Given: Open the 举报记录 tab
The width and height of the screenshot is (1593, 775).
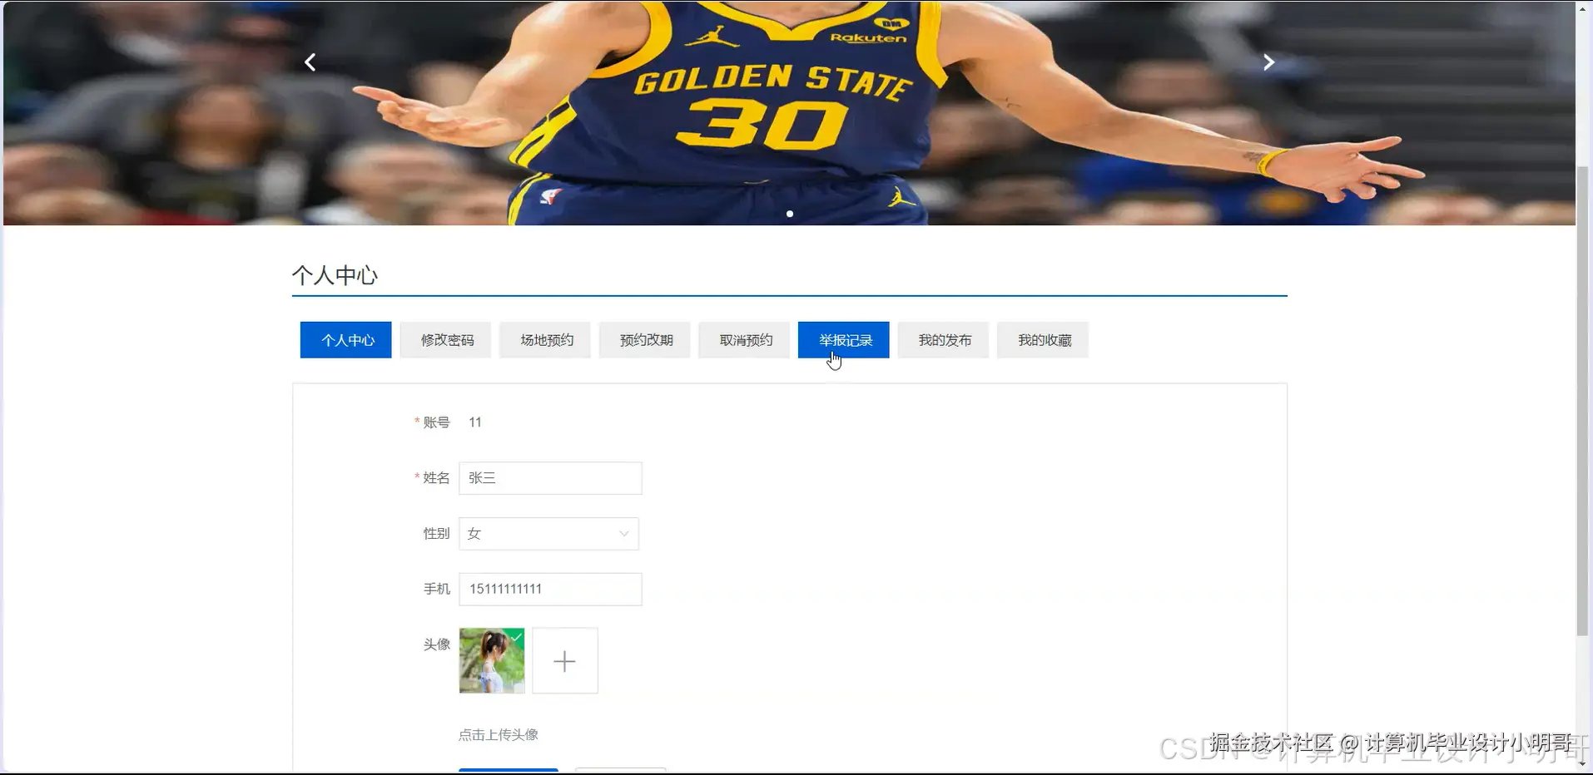Looking at the screenshot, I should coord(844,340).
